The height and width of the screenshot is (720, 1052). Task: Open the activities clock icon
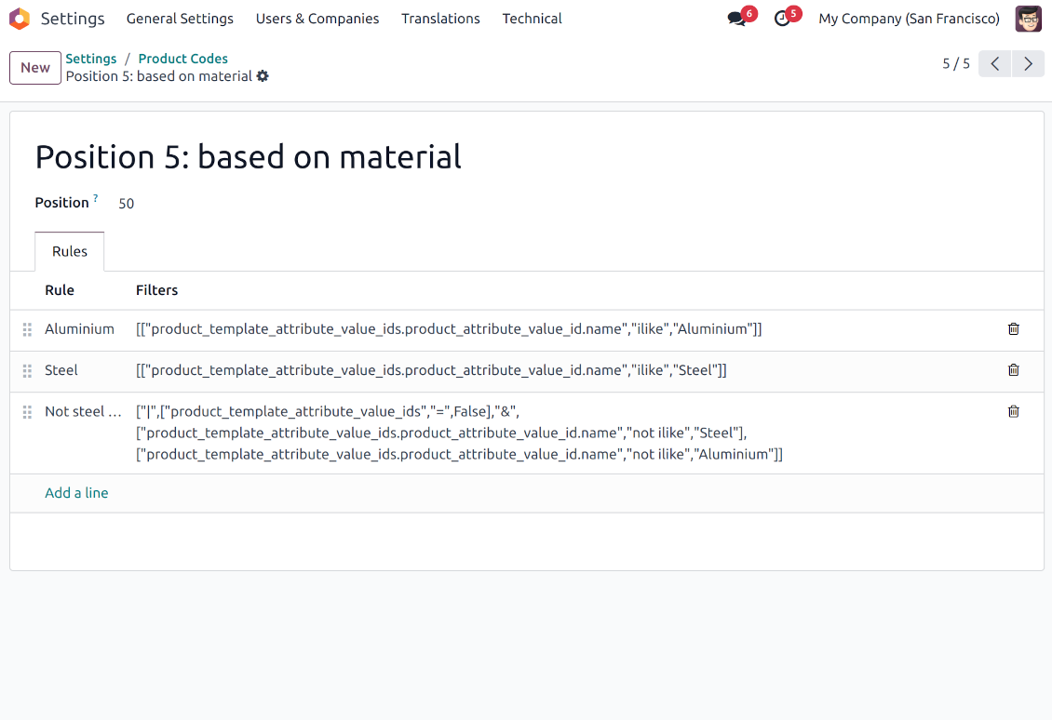click(x=782, y=19)
